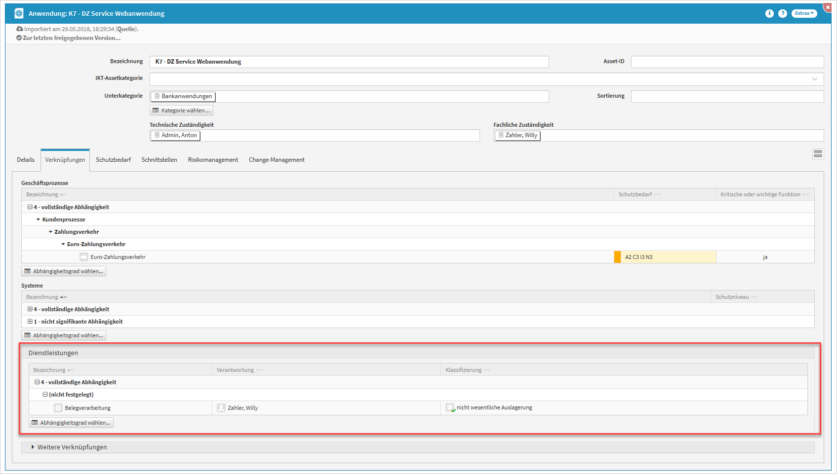The width and height of the screenshot is (837, 474).
Task: Click the Kategorie wählen... button
Action: tap(181, 110)
